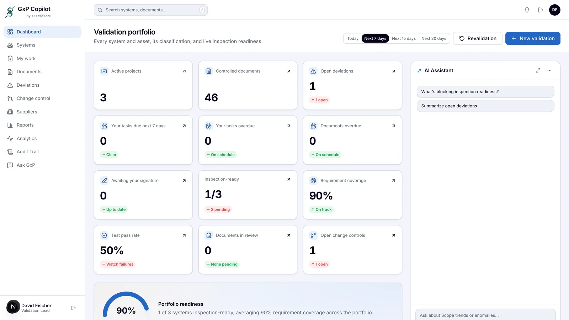Click the Revalidation button
569x320 pixels.
pyautogui.click(x=478, y=38)
